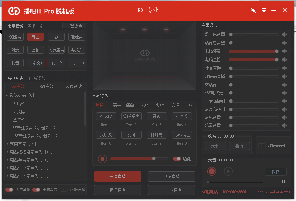Select the DIY effects tab
296x201 pixels.
coord(189,105)
